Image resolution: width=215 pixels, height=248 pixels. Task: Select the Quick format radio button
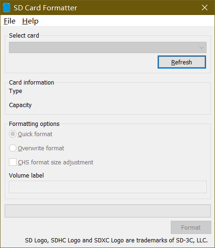pos(13,134)
